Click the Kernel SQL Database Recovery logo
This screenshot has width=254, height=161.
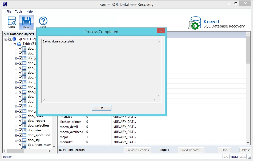click(216, 23)
